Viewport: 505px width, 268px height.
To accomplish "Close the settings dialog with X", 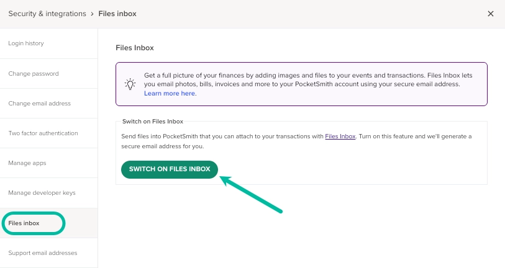I will coord(490,14).
